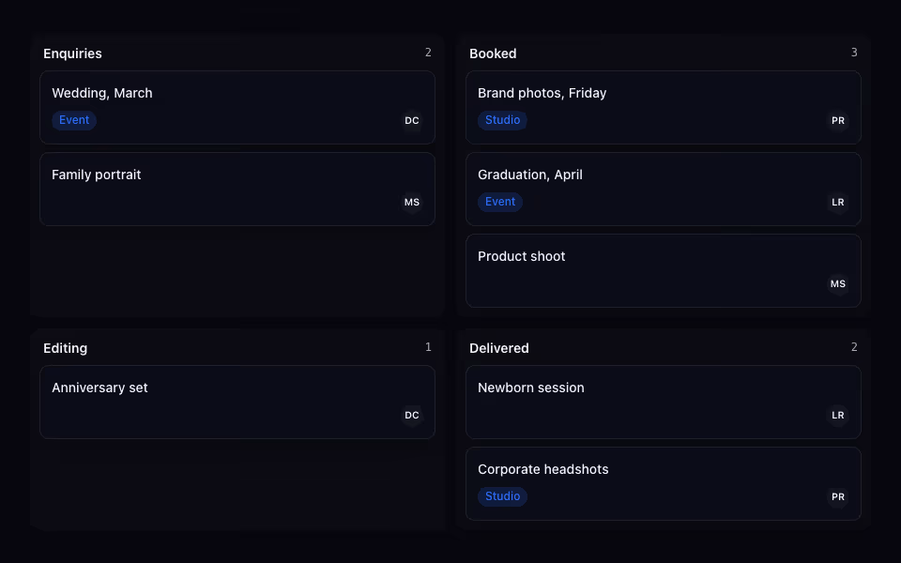Click the LR avatar on Graduation, April
Screen dimensions: 901x563
click(x=838, y=203)
